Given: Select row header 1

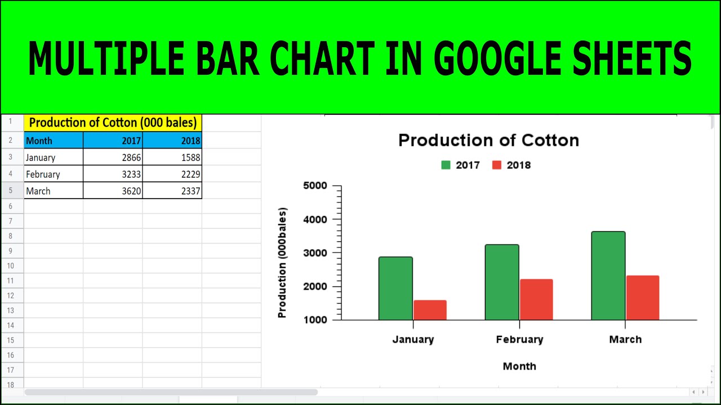Looking at the screenshot, I should pos(12,123).
